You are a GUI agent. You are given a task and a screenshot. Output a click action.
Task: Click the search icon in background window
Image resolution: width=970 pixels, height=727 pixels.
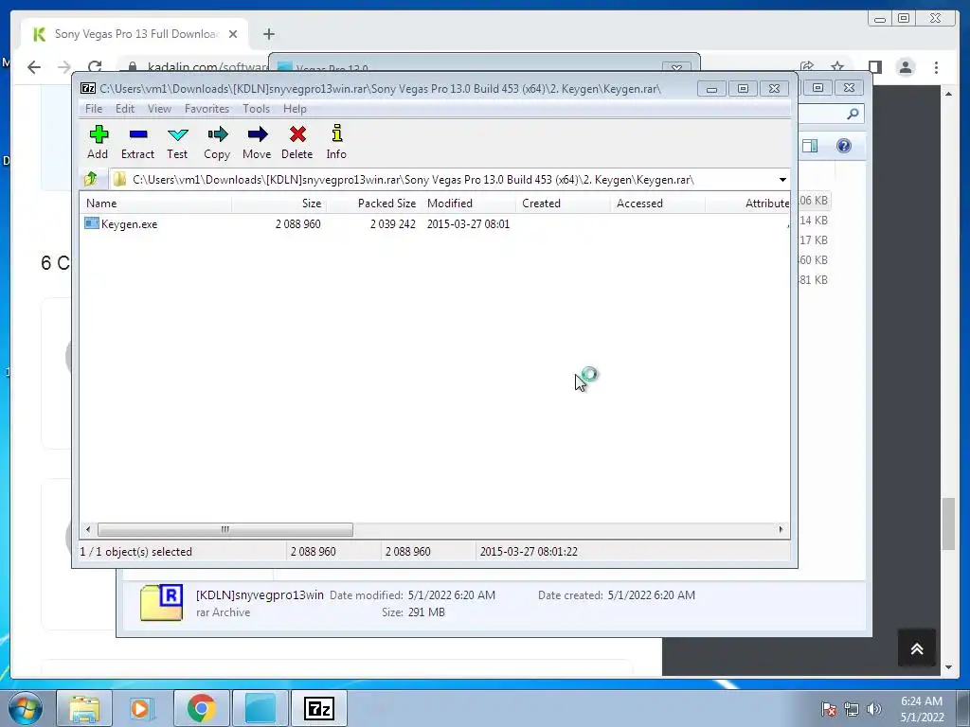click(x=853, y=114)
